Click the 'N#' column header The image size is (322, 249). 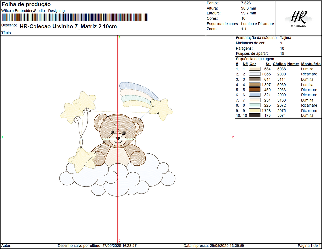coord(245,64)
